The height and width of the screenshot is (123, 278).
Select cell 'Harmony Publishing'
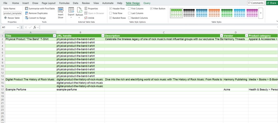tap(236, 79)
